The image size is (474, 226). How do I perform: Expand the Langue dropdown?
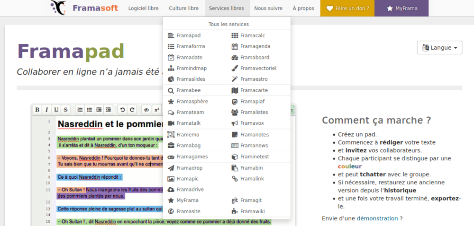439,48
